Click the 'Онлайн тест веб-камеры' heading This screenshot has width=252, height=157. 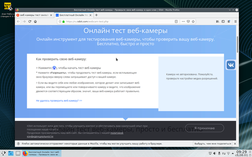click(x=125, y=31)
